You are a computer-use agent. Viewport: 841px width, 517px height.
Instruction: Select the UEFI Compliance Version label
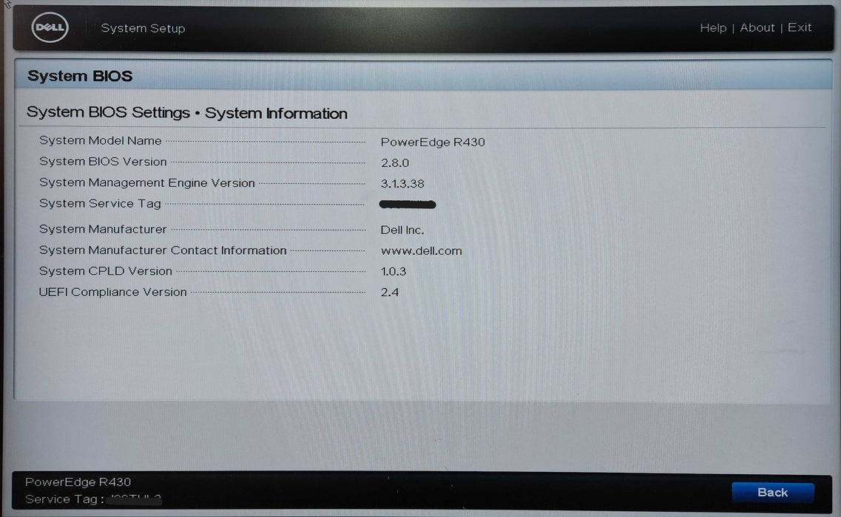[x=112, y=292]
